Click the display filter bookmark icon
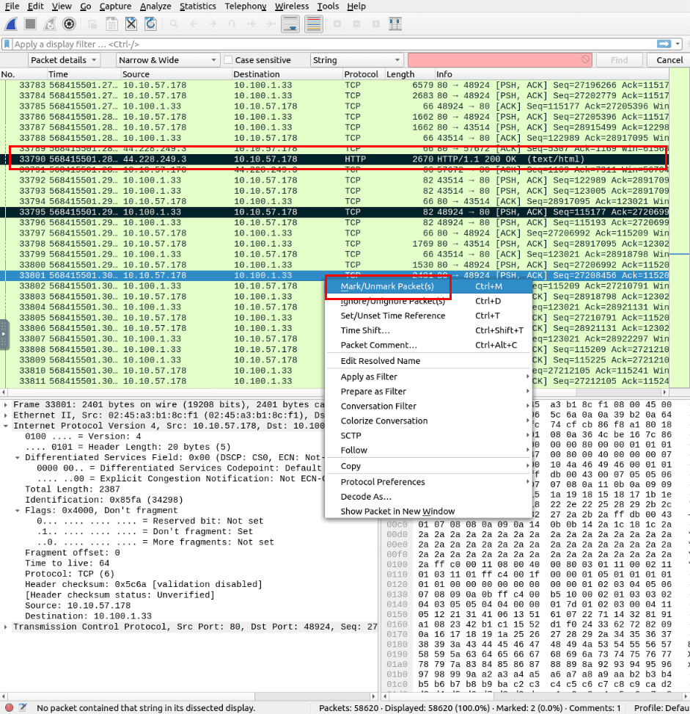Viewport: 690px width, 714px height. coord(7,44)
